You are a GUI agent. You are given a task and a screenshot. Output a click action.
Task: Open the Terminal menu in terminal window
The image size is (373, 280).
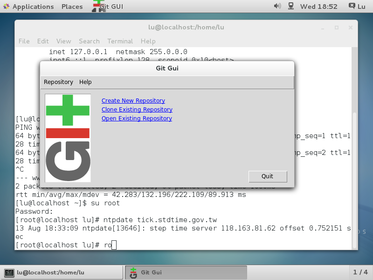(120, 41)
